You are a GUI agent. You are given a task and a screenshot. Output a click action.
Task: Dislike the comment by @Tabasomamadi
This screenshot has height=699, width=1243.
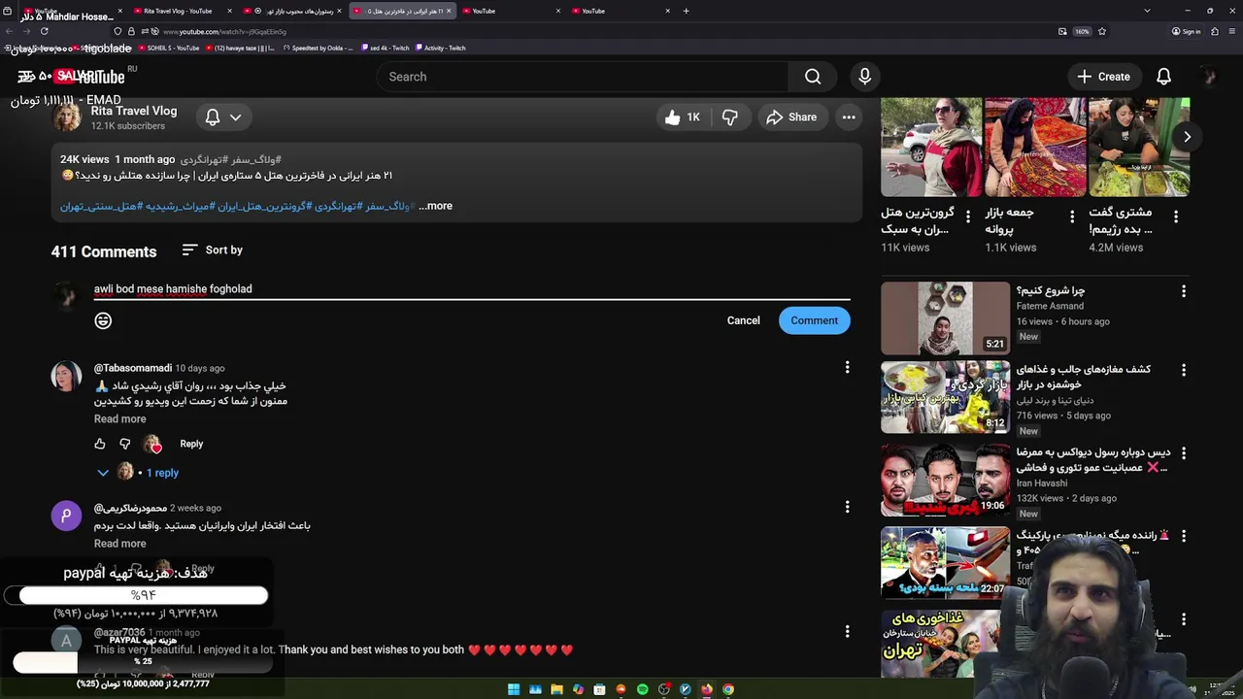click(x=124, y=444)
